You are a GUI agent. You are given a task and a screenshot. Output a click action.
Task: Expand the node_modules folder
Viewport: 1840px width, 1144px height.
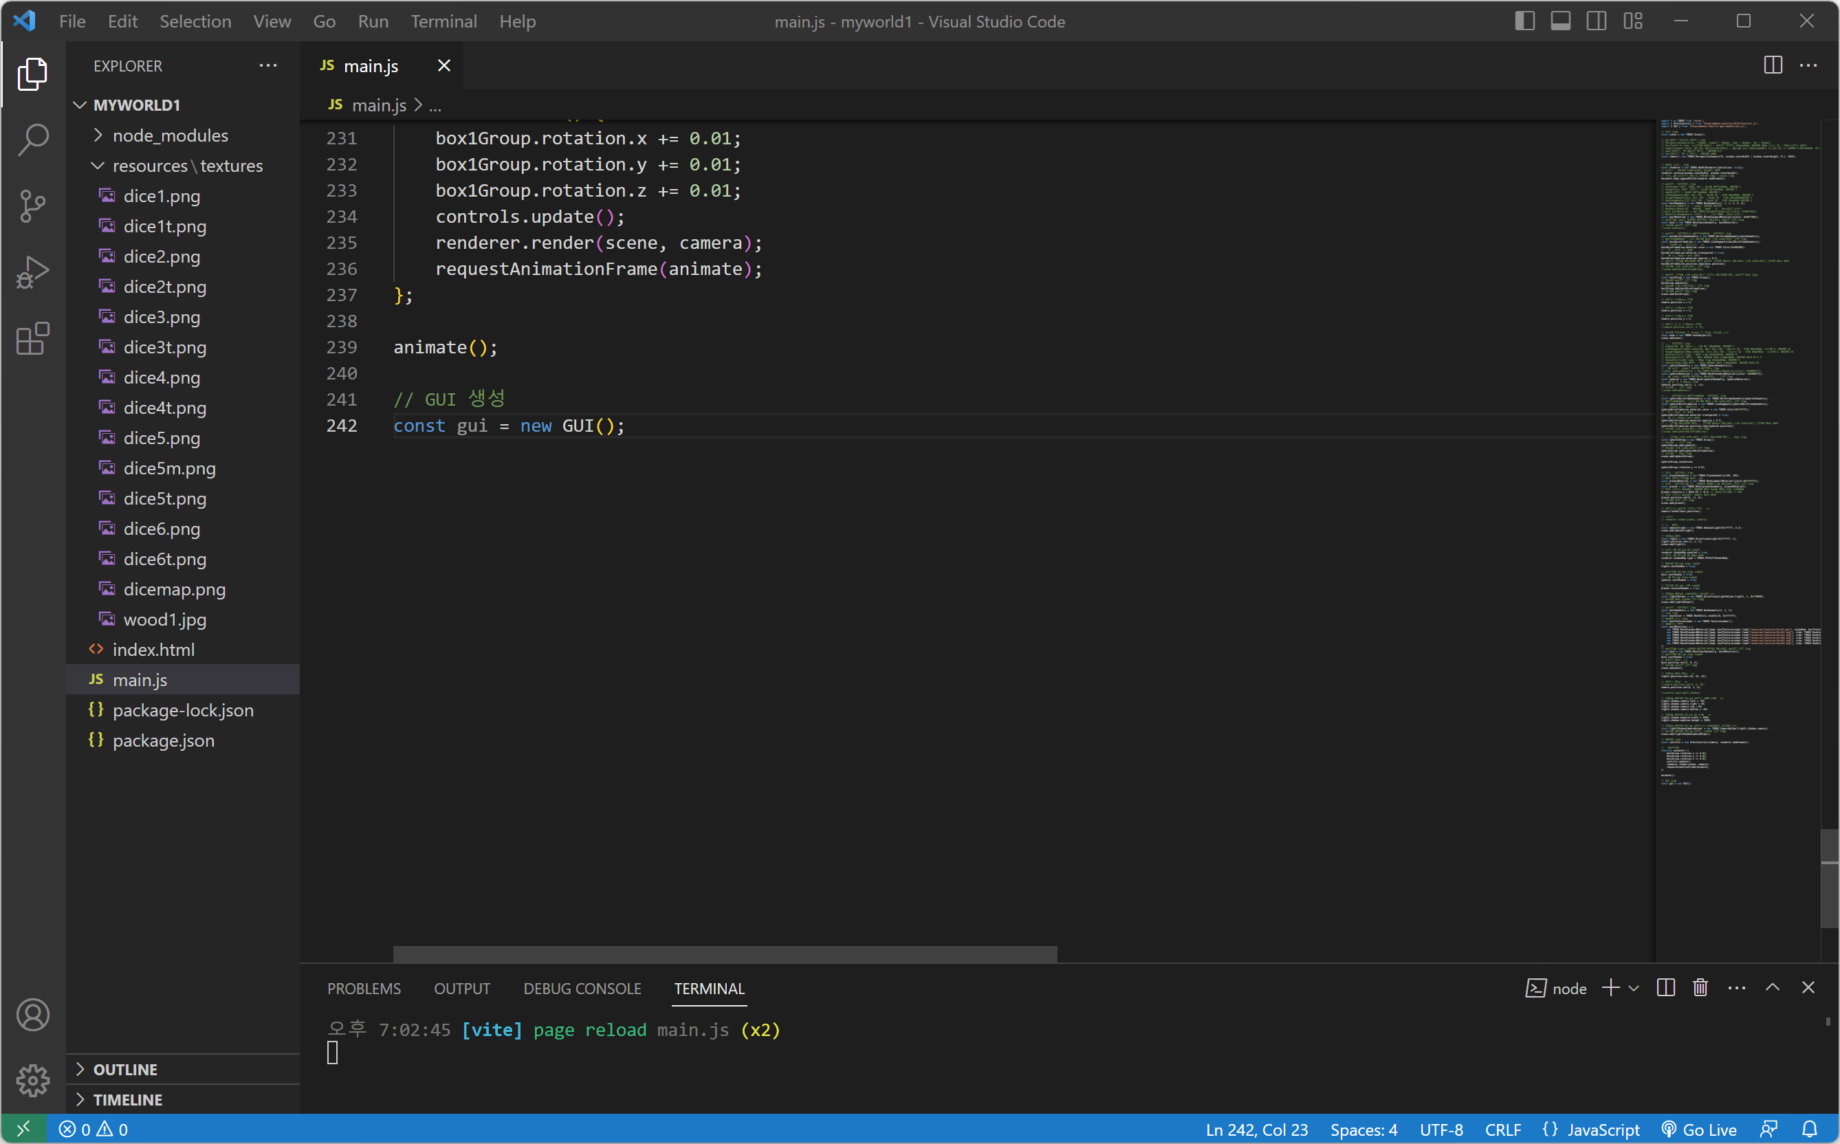coord(169,135)
